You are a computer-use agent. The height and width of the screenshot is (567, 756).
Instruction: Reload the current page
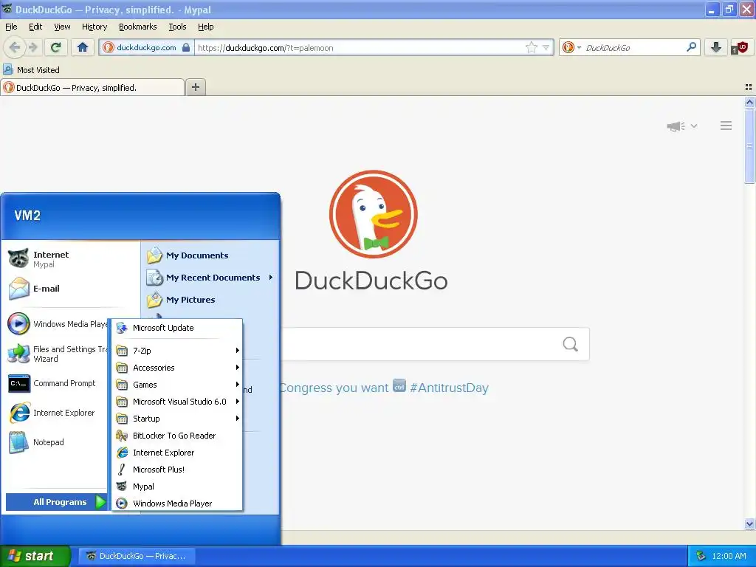coord(56,47)
